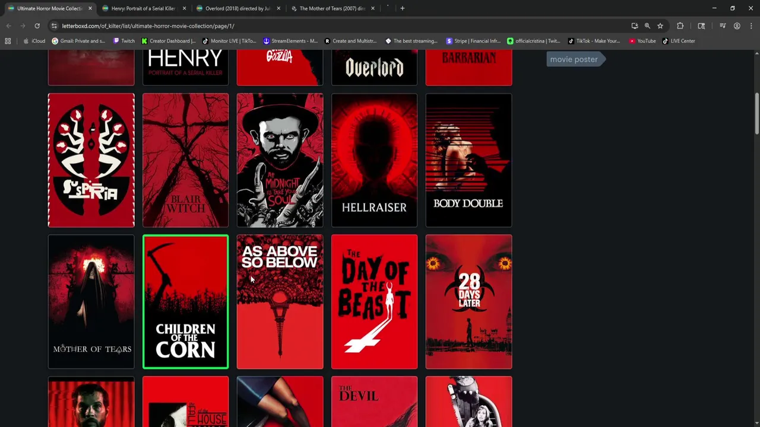Open the Chrome three-dot menu

click(751, 26)
